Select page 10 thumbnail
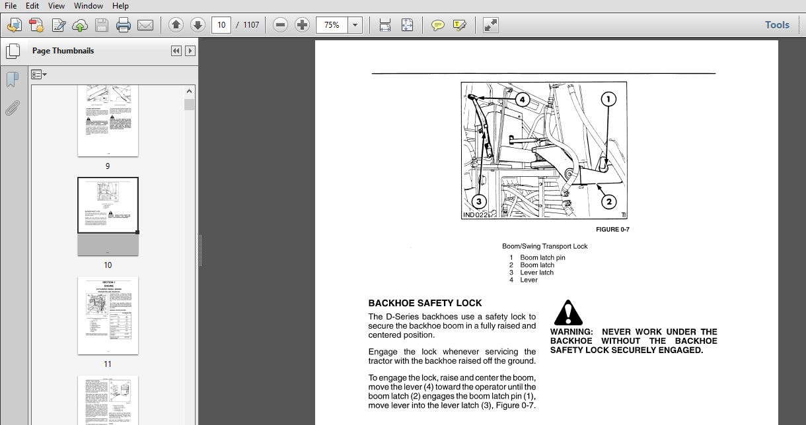Screen dimensions: 806x425 coord(108,216)
